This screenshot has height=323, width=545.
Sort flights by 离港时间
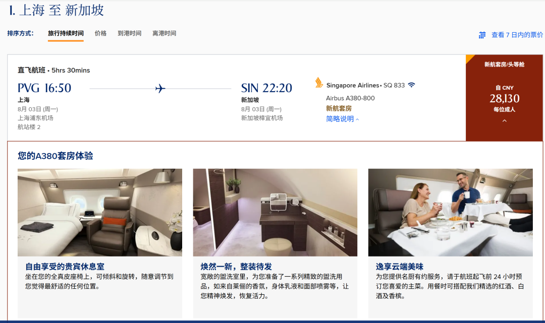tap(164, 33)
